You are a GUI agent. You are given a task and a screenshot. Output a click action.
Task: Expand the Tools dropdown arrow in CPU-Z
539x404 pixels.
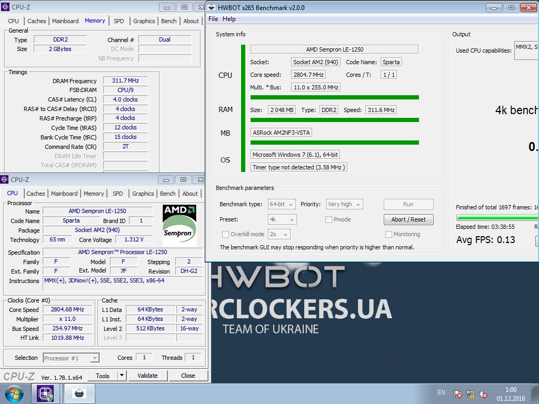(x=122, y=376)
